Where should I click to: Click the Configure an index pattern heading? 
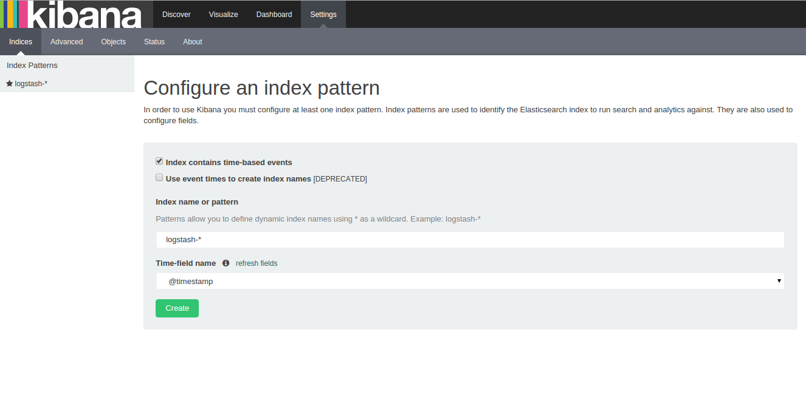coord(261,88)
